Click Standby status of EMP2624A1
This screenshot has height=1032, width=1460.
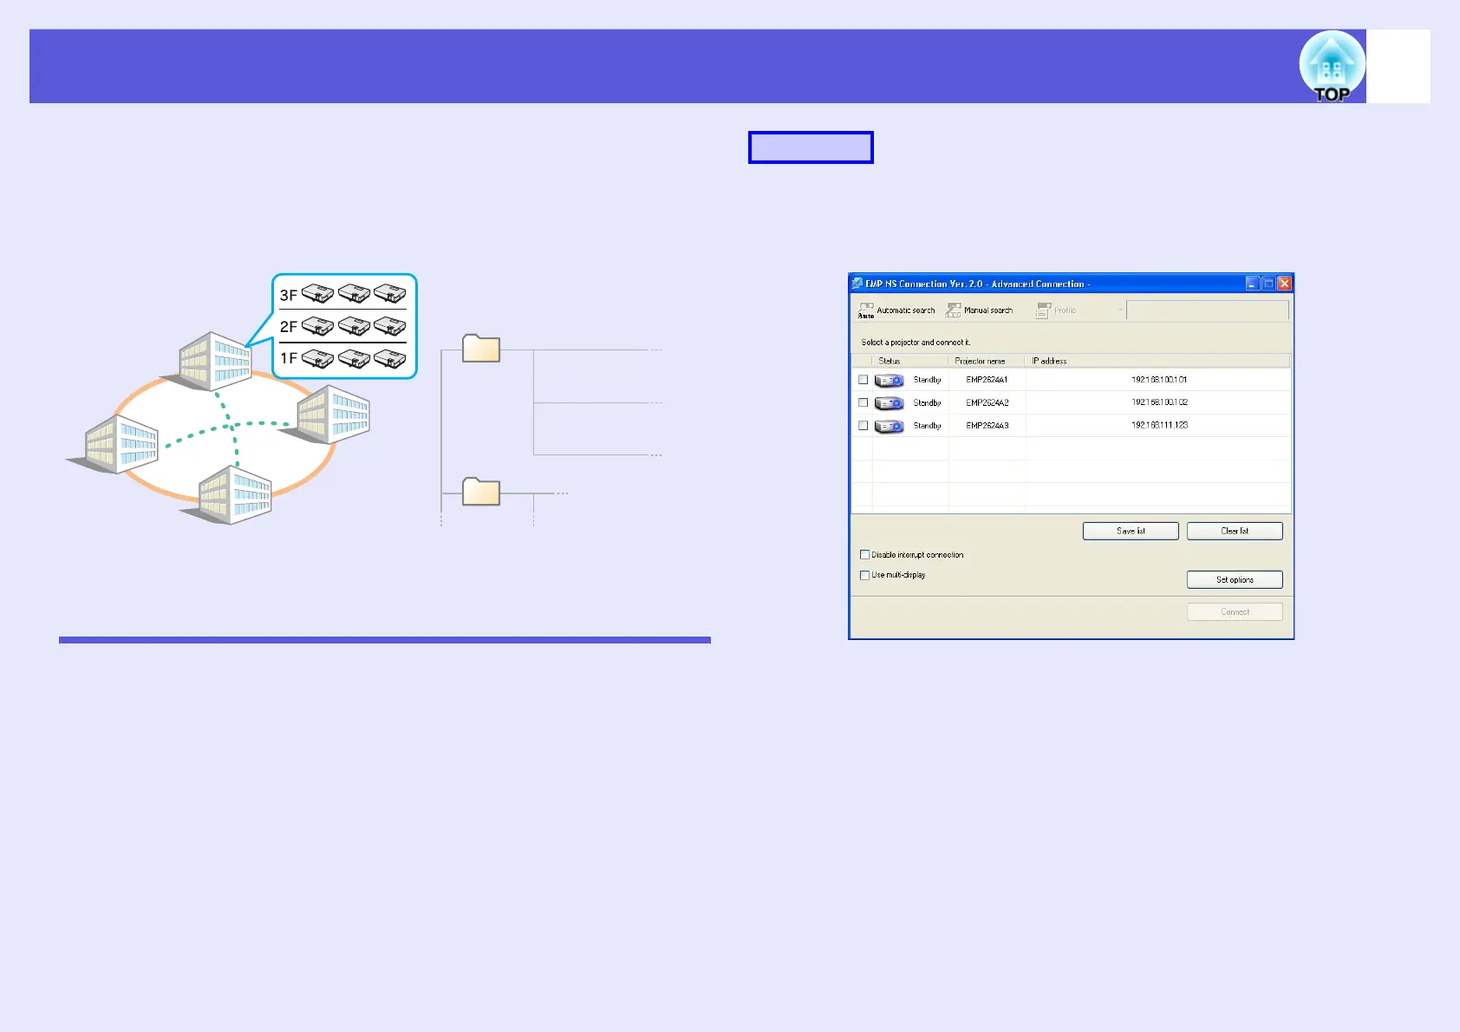pyautogui.click(x=927, y=380)
